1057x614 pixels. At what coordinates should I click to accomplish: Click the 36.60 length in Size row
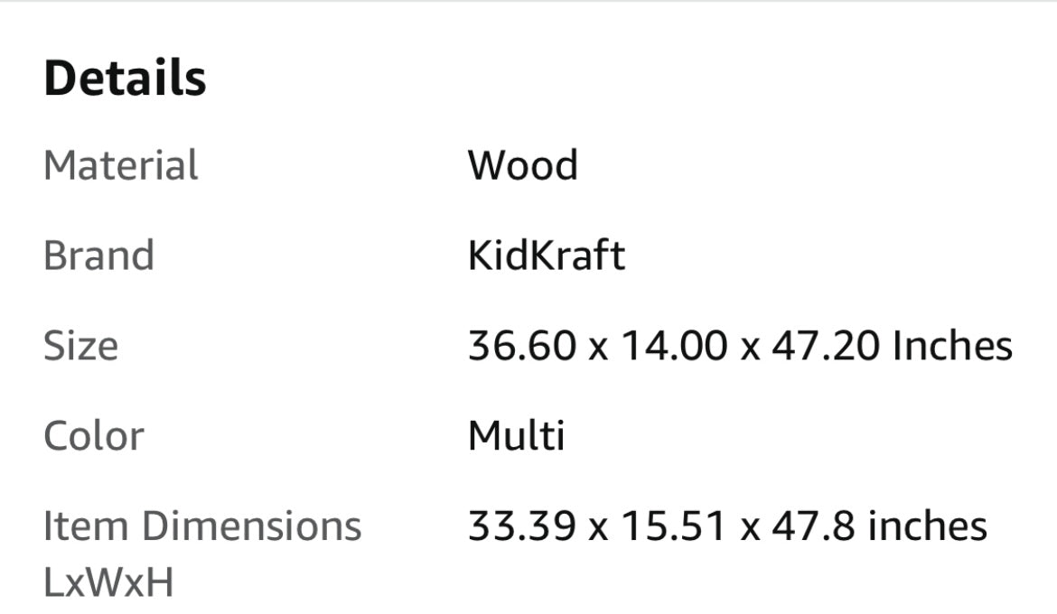[x=521, y=346]
